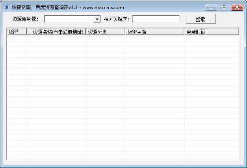
Task: Click first empty row under 领衔主演 column
Action: point(155,39)
